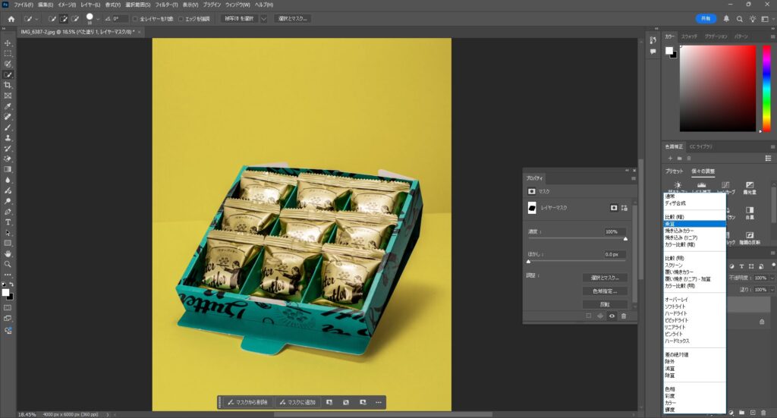
Task: Click the brush angle input field
Action: pyautogui.click(x=120, y=19)
